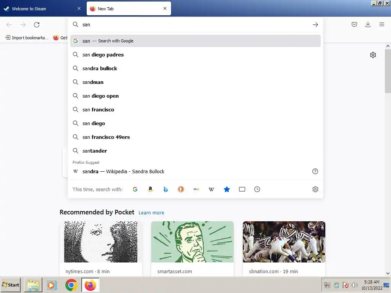Search this time with eBay
This screenshot has height=293, width=391.
click(x=196, y=189)
